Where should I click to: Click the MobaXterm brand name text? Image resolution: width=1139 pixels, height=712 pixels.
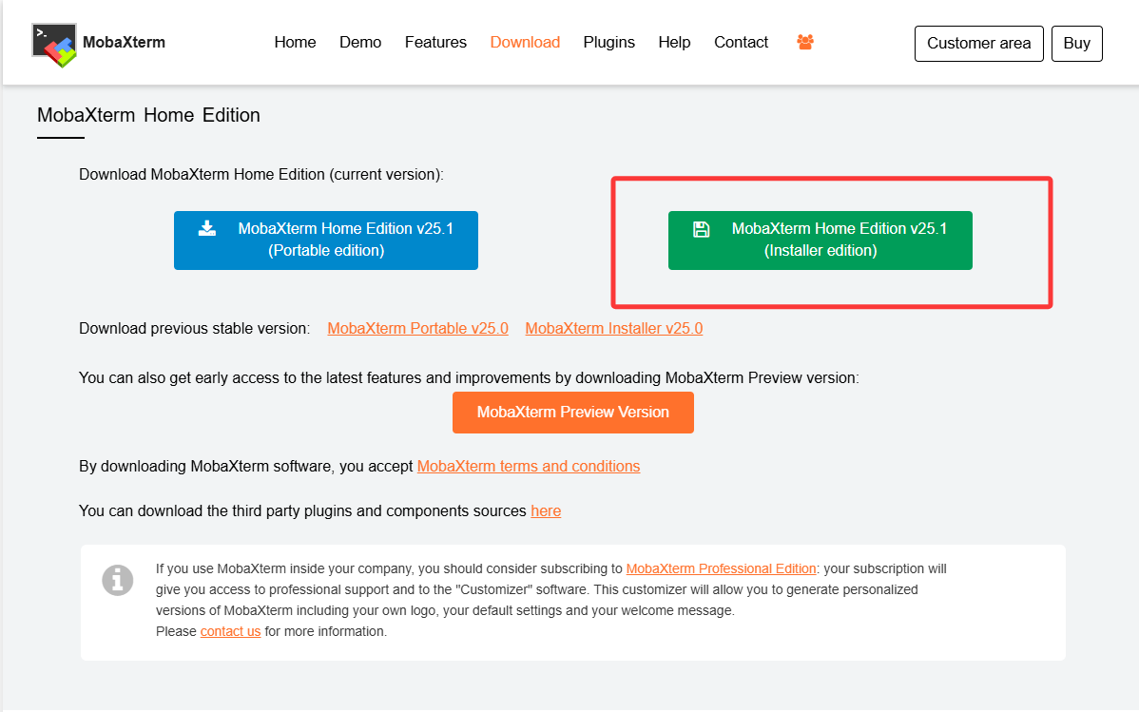125,42
